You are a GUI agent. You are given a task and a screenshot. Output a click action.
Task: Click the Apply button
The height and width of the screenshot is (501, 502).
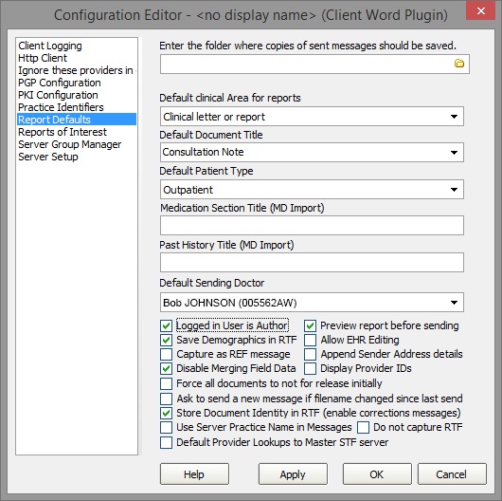pyautogui.click(x=293, y=474)
